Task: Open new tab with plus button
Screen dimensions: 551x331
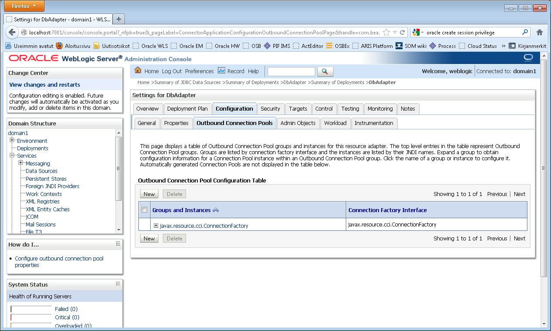Action: click(119, 19)
